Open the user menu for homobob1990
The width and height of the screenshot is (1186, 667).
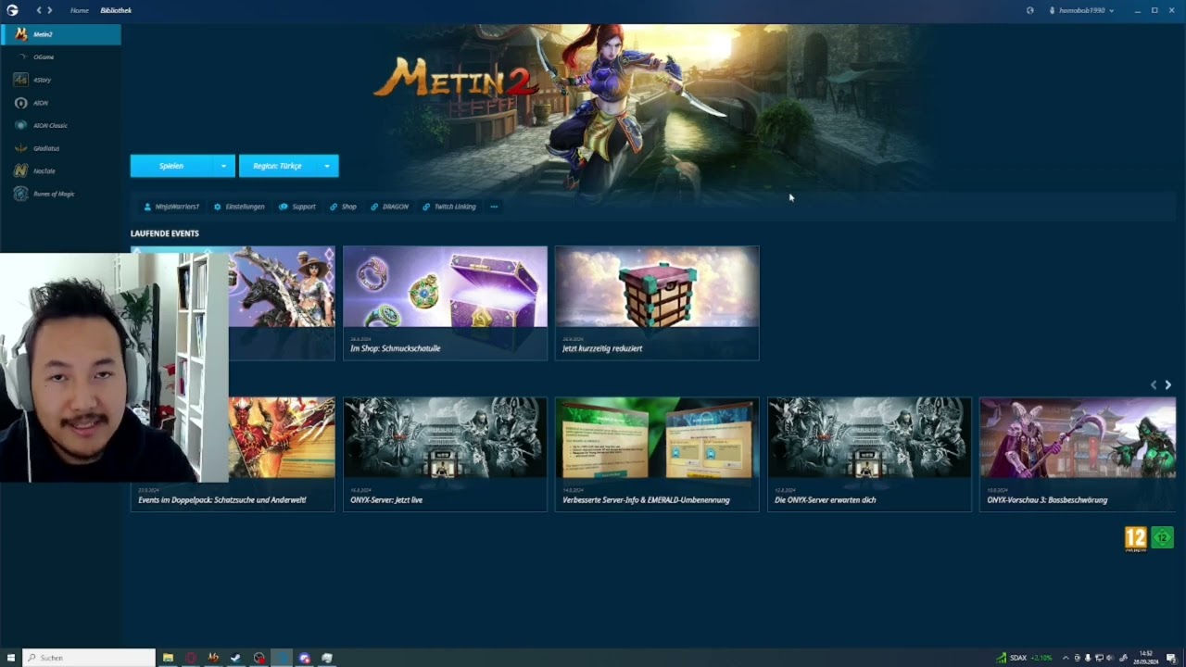(1080, 10)
